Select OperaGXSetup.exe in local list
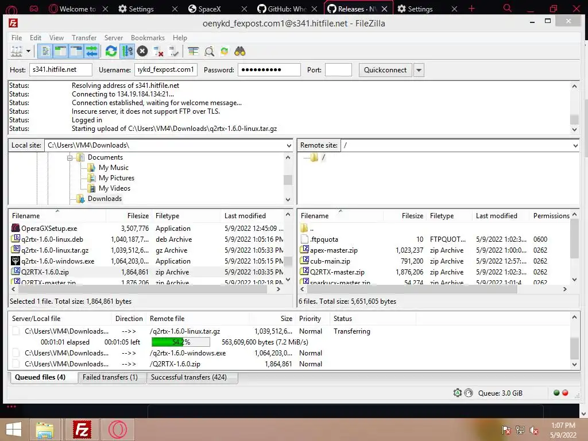This screenshot has width=588, height=441. [49, 229]
